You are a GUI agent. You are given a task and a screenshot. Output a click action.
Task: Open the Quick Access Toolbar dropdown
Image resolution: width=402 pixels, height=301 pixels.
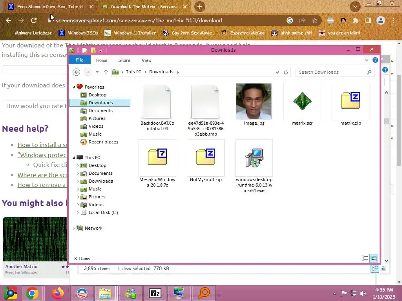[101, 51]
